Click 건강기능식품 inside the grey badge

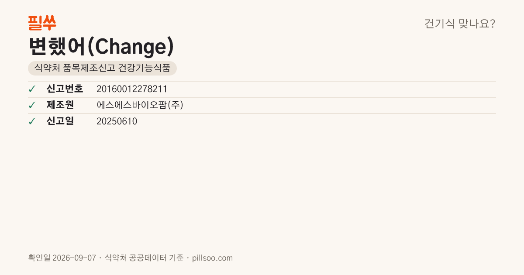pyautogui.click(x=144, y=68)
